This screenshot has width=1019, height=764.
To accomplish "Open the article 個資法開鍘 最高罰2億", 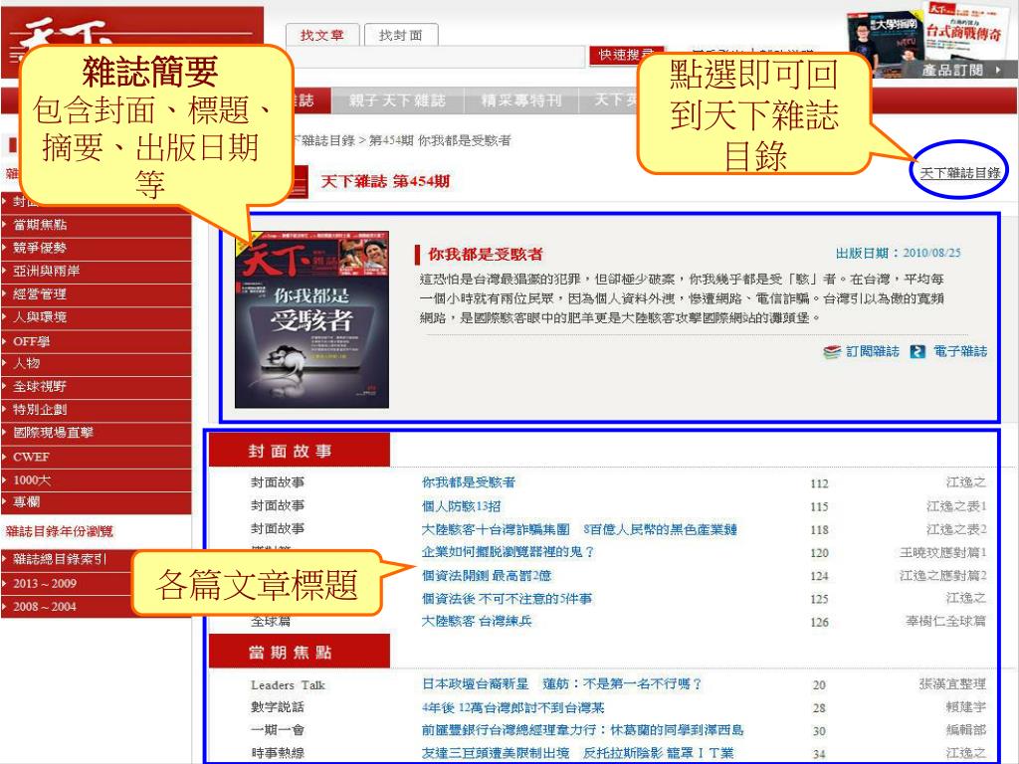I will pyautogui.click(x=487, y=576).
